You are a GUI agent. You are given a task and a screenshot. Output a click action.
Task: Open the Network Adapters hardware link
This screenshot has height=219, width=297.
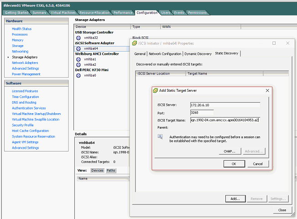[x=25, y=63]
